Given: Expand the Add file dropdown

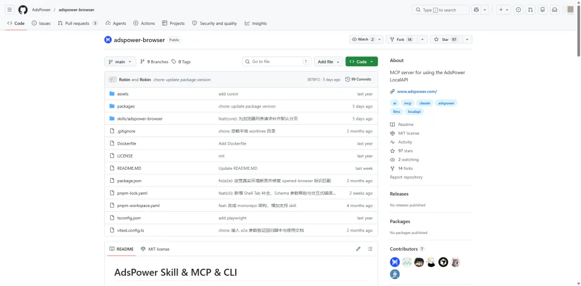Looking at the screenshot, I should pos(328,62).
